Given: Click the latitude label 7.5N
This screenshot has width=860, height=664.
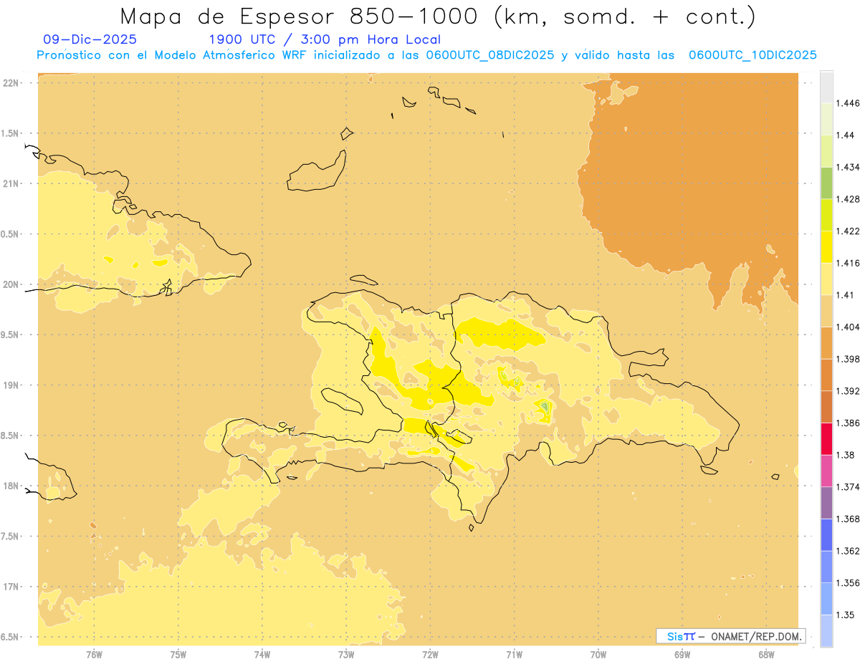Looking at the screenshot, I should coord(10,537).
